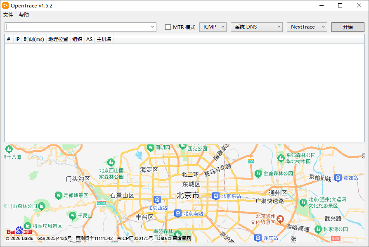The height and width of the screenshot is (247, 369).
Task: Open the 帮助 menu
Action: click(x=24, y=15)
